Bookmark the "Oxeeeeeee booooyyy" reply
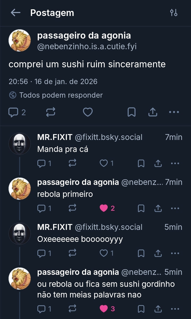Image resolution: width=191 pixels, height=319 pixels. (x=141, y=253)
